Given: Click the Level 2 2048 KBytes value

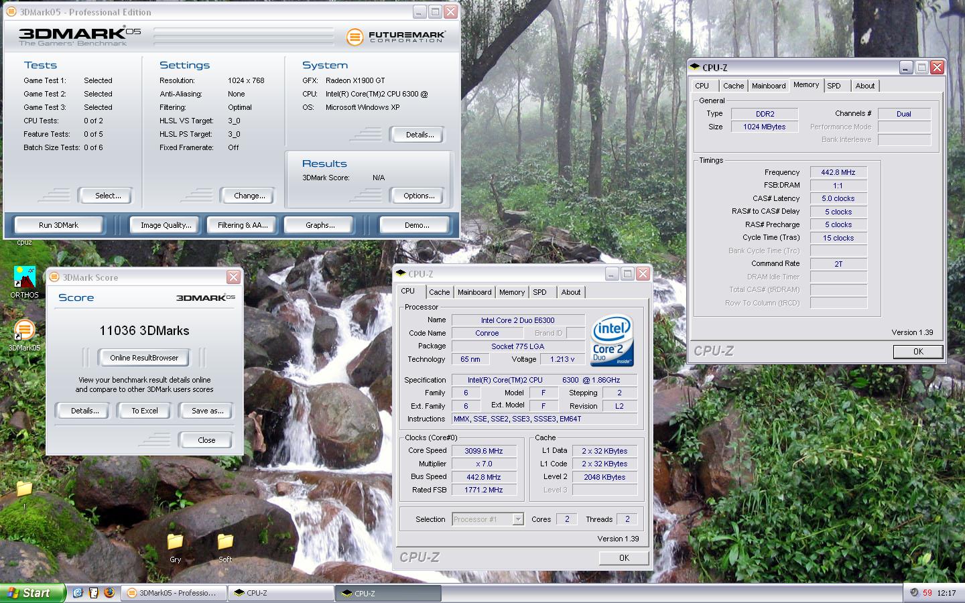Looking at the screenshot, I should click(x=604, y=477).
